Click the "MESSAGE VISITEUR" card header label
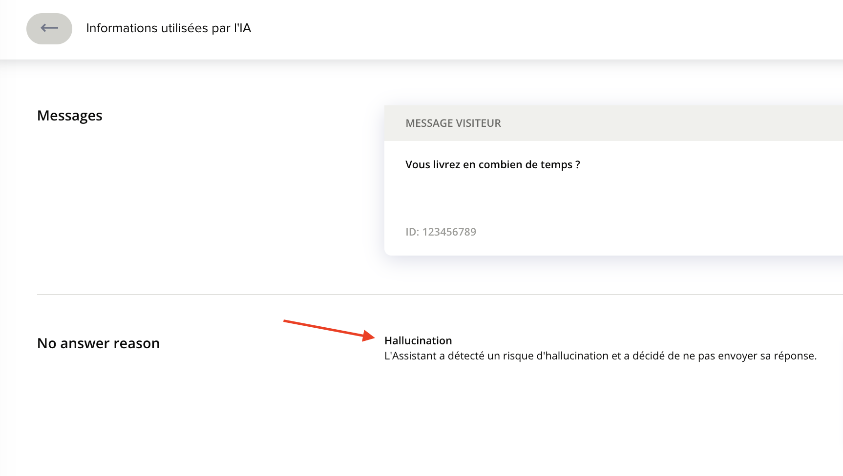 point(453,123)
